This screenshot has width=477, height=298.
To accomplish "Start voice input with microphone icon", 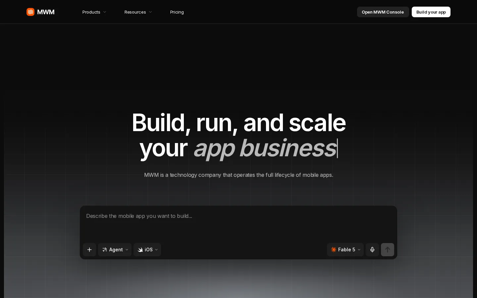I will [x=372, y=250].
